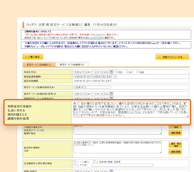Tick the 1. 一人暮らし checkbox
Viewport: 194px width, 172px height.
[75, 161]
